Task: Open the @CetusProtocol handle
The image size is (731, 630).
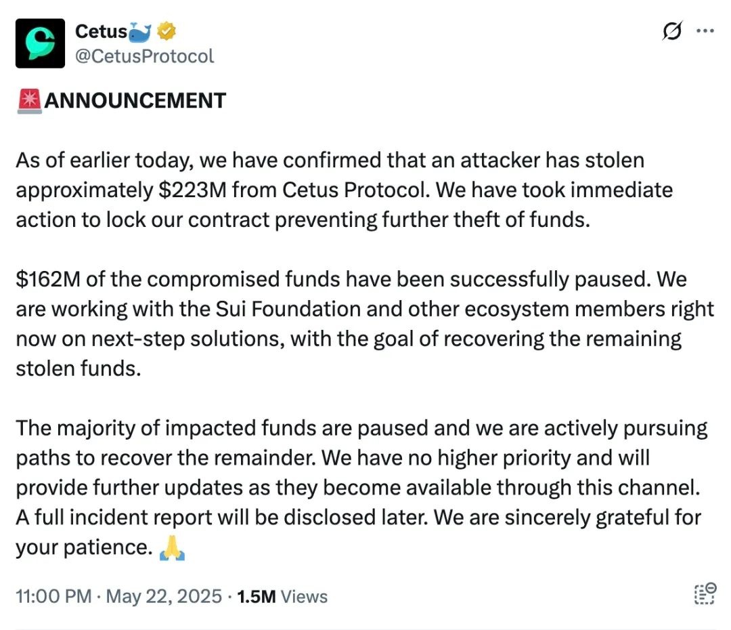Action: pyautogui.click(x=144, y=56)
